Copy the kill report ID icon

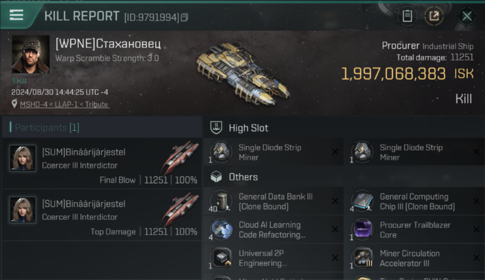point(184,17)
